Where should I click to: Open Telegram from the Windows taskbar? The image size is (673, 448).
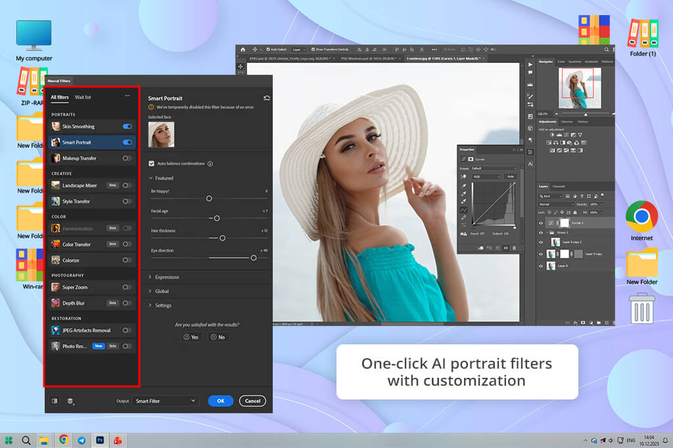[x=81, y=440]
